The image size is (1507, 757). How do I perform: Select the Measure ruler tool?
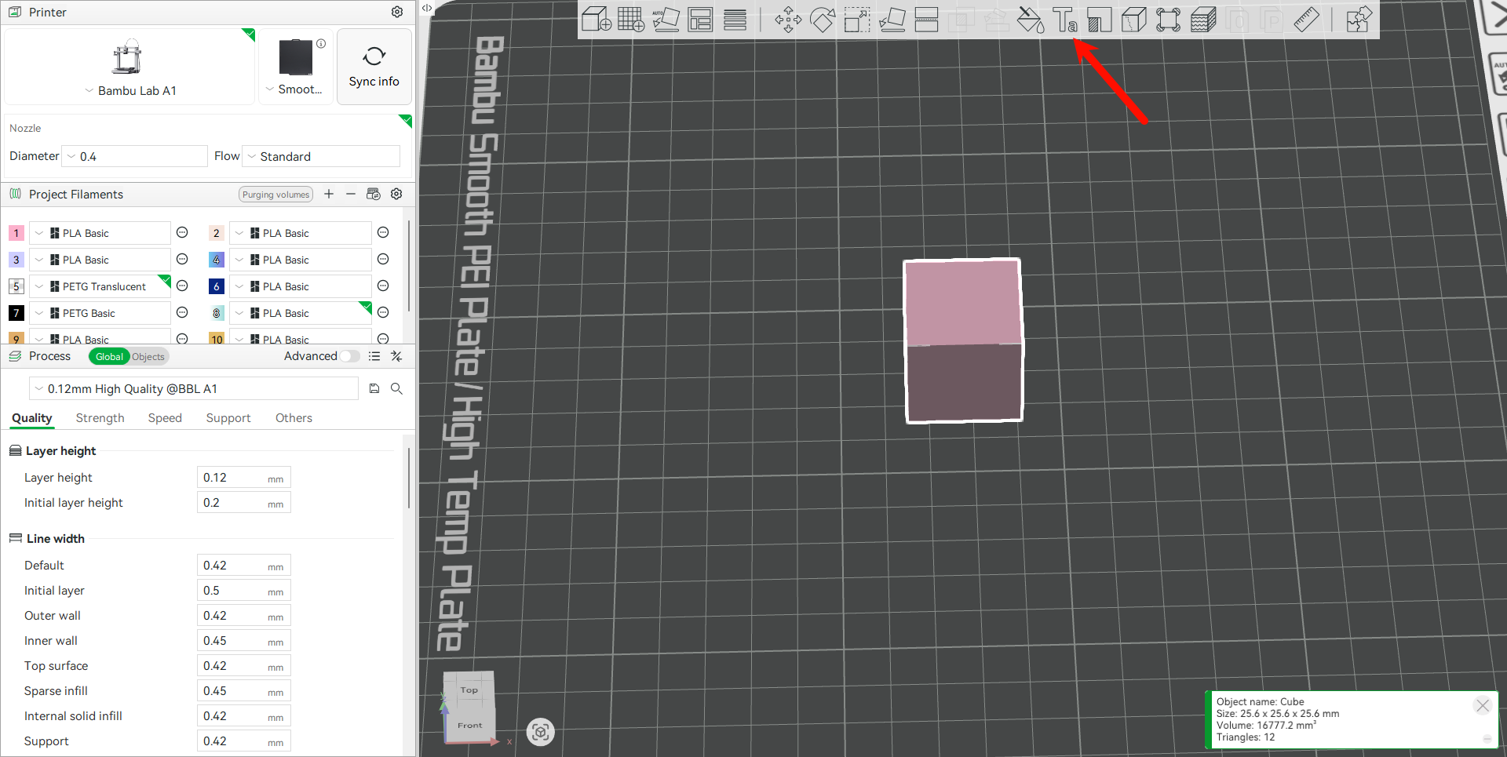pos(1306,19)
